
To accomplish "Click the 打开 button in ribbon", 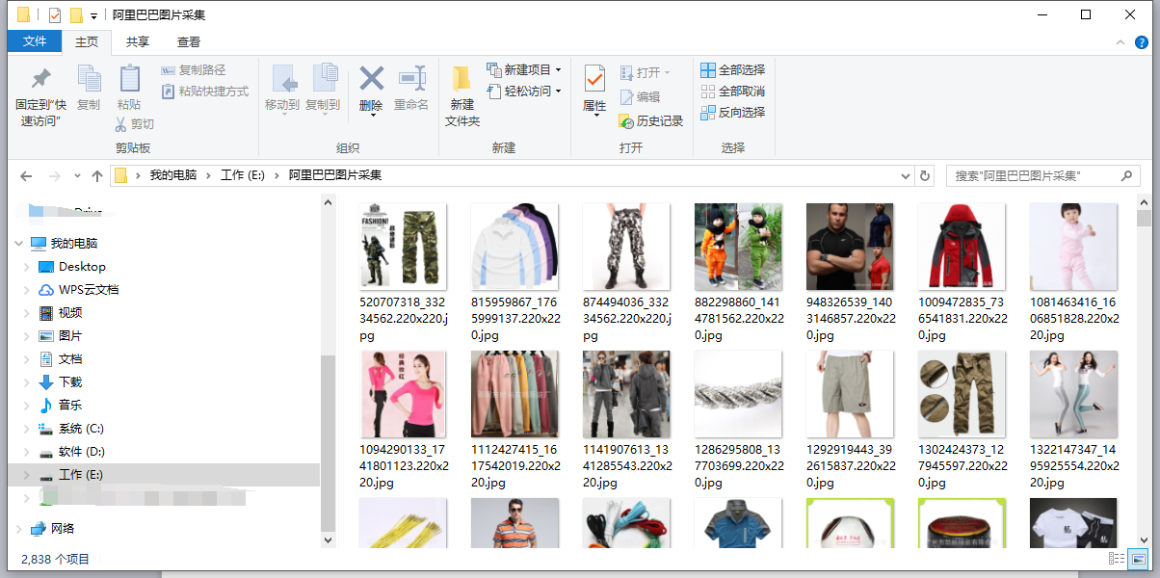I will coord(644,72).
